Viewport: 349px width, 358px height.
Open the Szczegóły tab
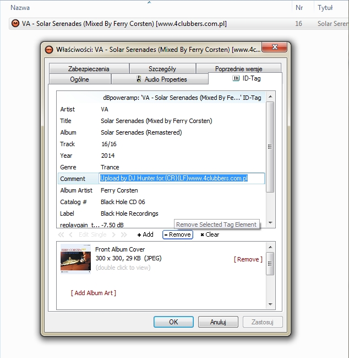coord(162,69)
